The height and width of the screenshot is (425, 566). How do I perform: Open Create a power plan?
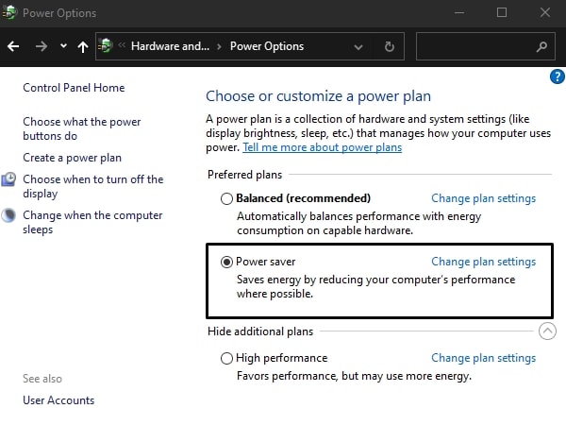coord(72,158)
